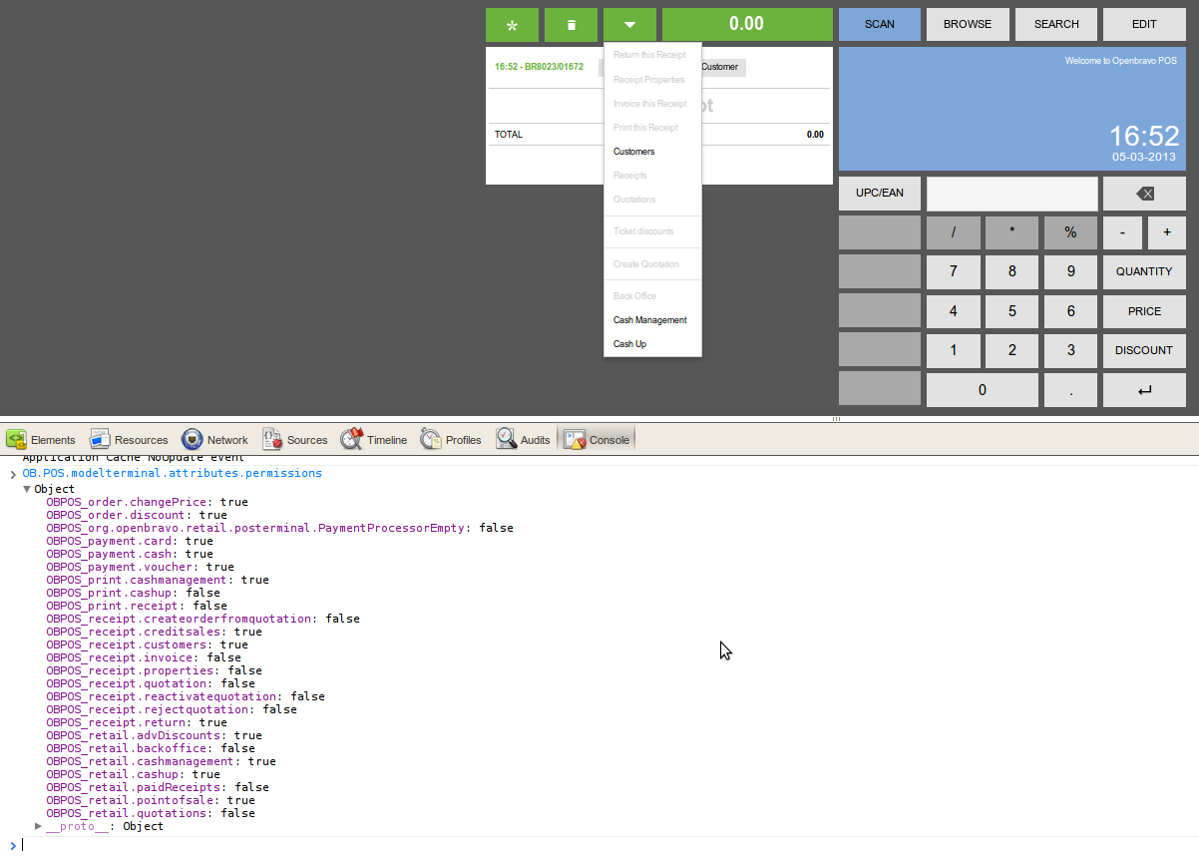Click the new receipt asterisk button
1199x859 pixels.
512,24
